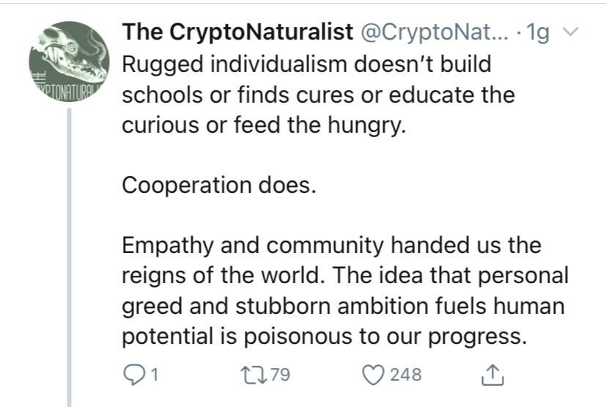Click the text "curious or feed the hungry."
The width and height of the screenshot is (606, 407).
click(x=263, y=125)
